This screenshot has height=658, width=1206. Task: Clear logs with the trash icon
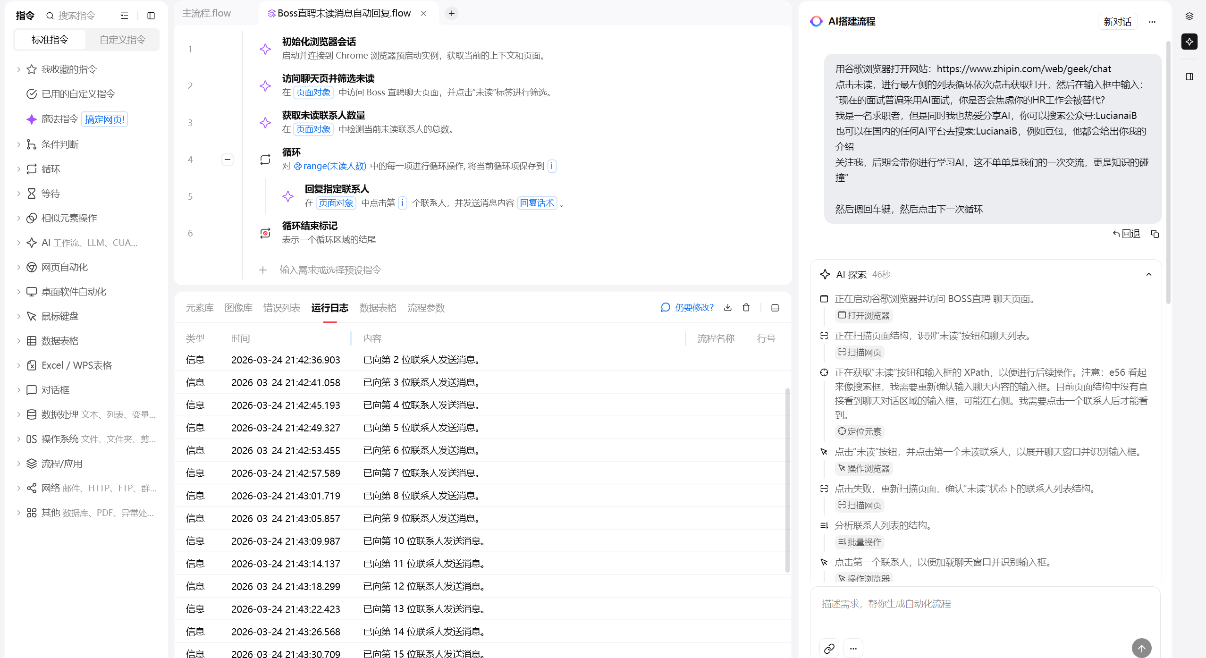pos(746,308)
